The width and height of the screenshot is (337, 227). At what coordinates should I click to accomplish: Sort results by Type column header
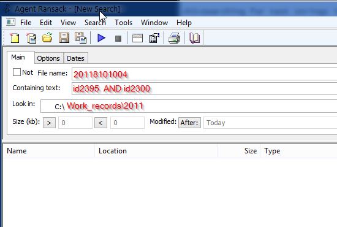point(298,151)
